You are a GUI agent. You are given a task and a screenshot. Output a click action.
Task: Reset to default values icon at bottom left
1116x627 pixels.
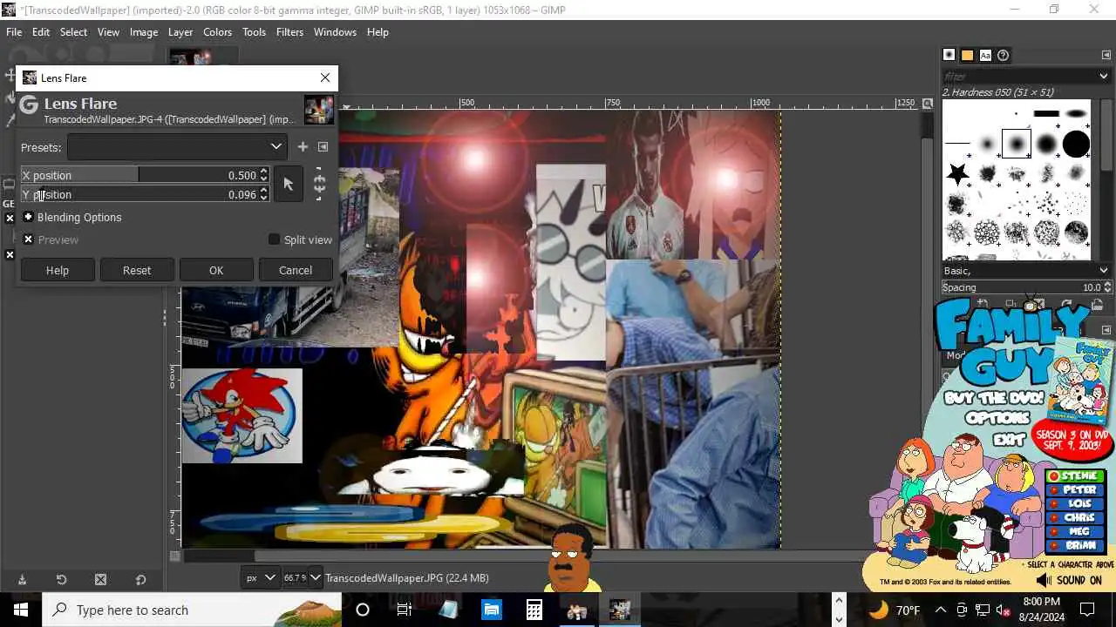click(140, 579)
